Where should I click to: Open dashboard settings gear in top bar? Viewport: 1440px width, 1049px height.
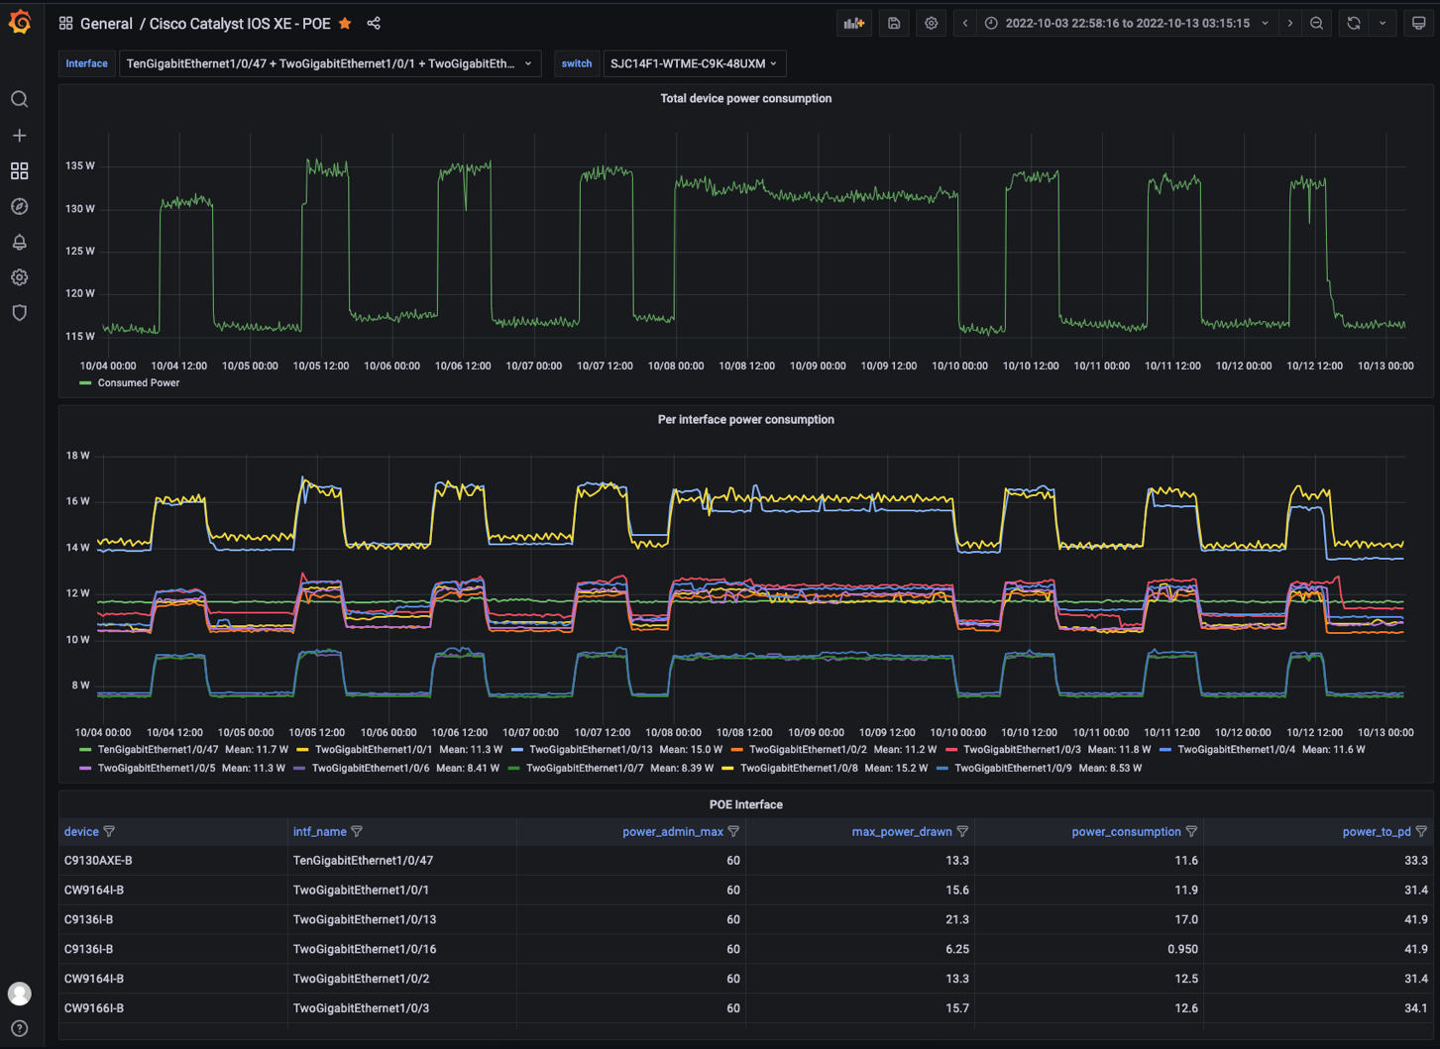(932, 23)
